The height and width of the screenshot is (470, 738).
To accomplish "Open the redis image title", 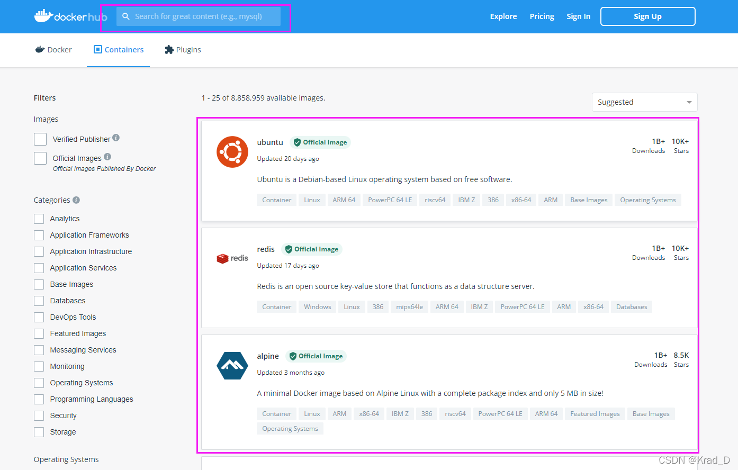I will (266, 249).
